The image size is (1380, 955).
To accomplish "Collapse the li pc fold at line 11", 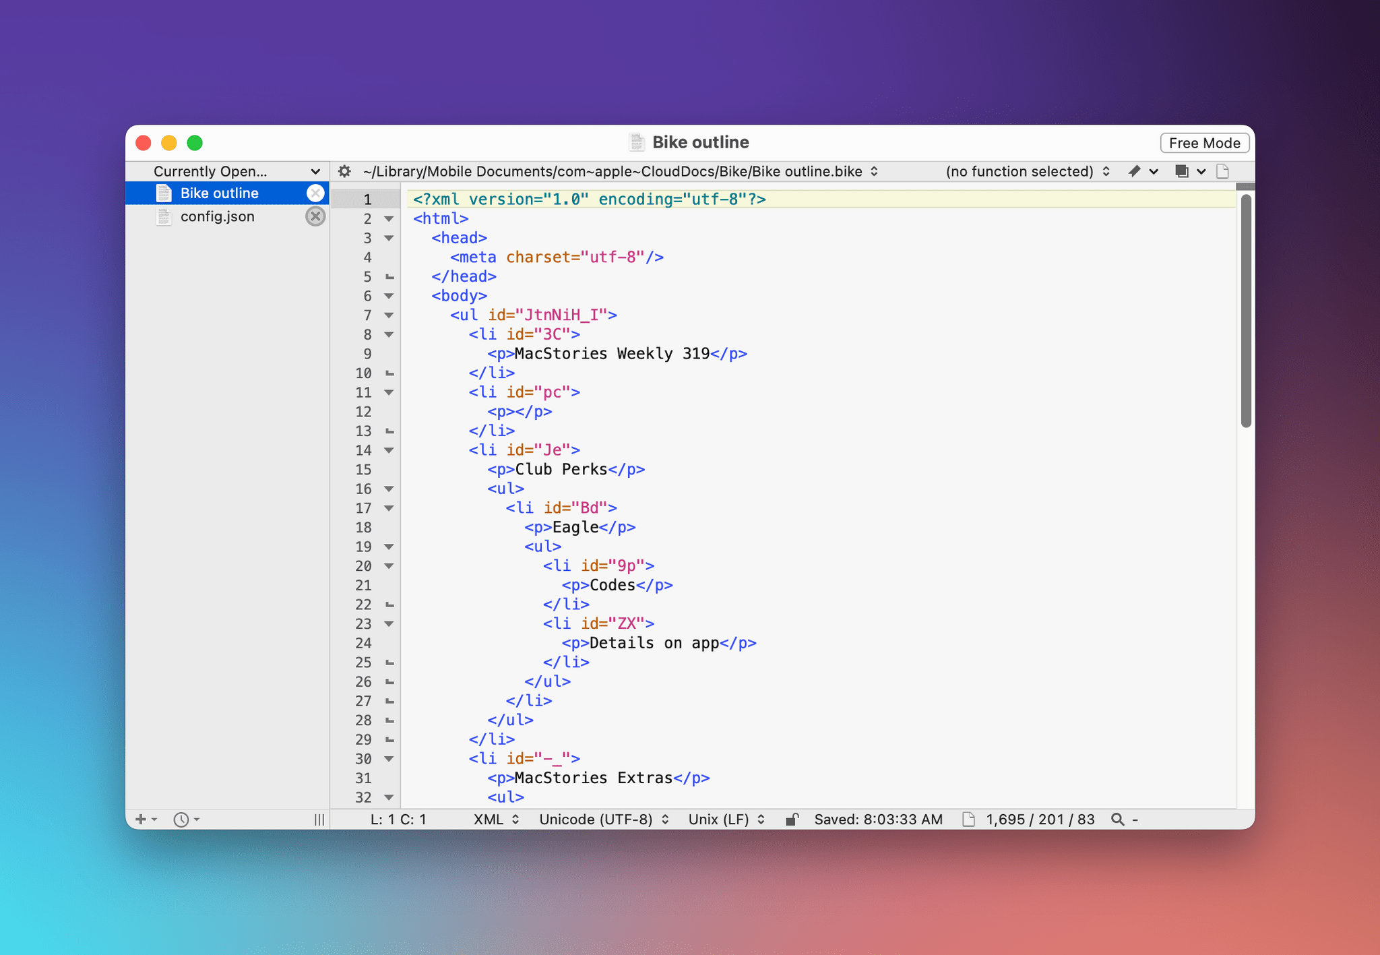I will pos(389,392).
